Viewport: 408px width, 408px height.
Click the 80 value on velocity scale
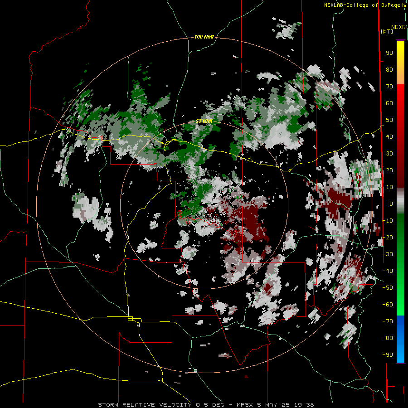pyautogui.click(x=389, y=70)
